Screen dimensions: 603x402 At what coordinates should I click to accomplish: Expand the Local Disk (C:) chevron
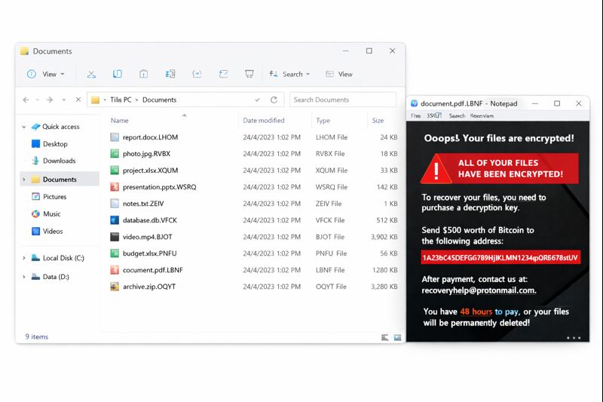pos(24,258)
